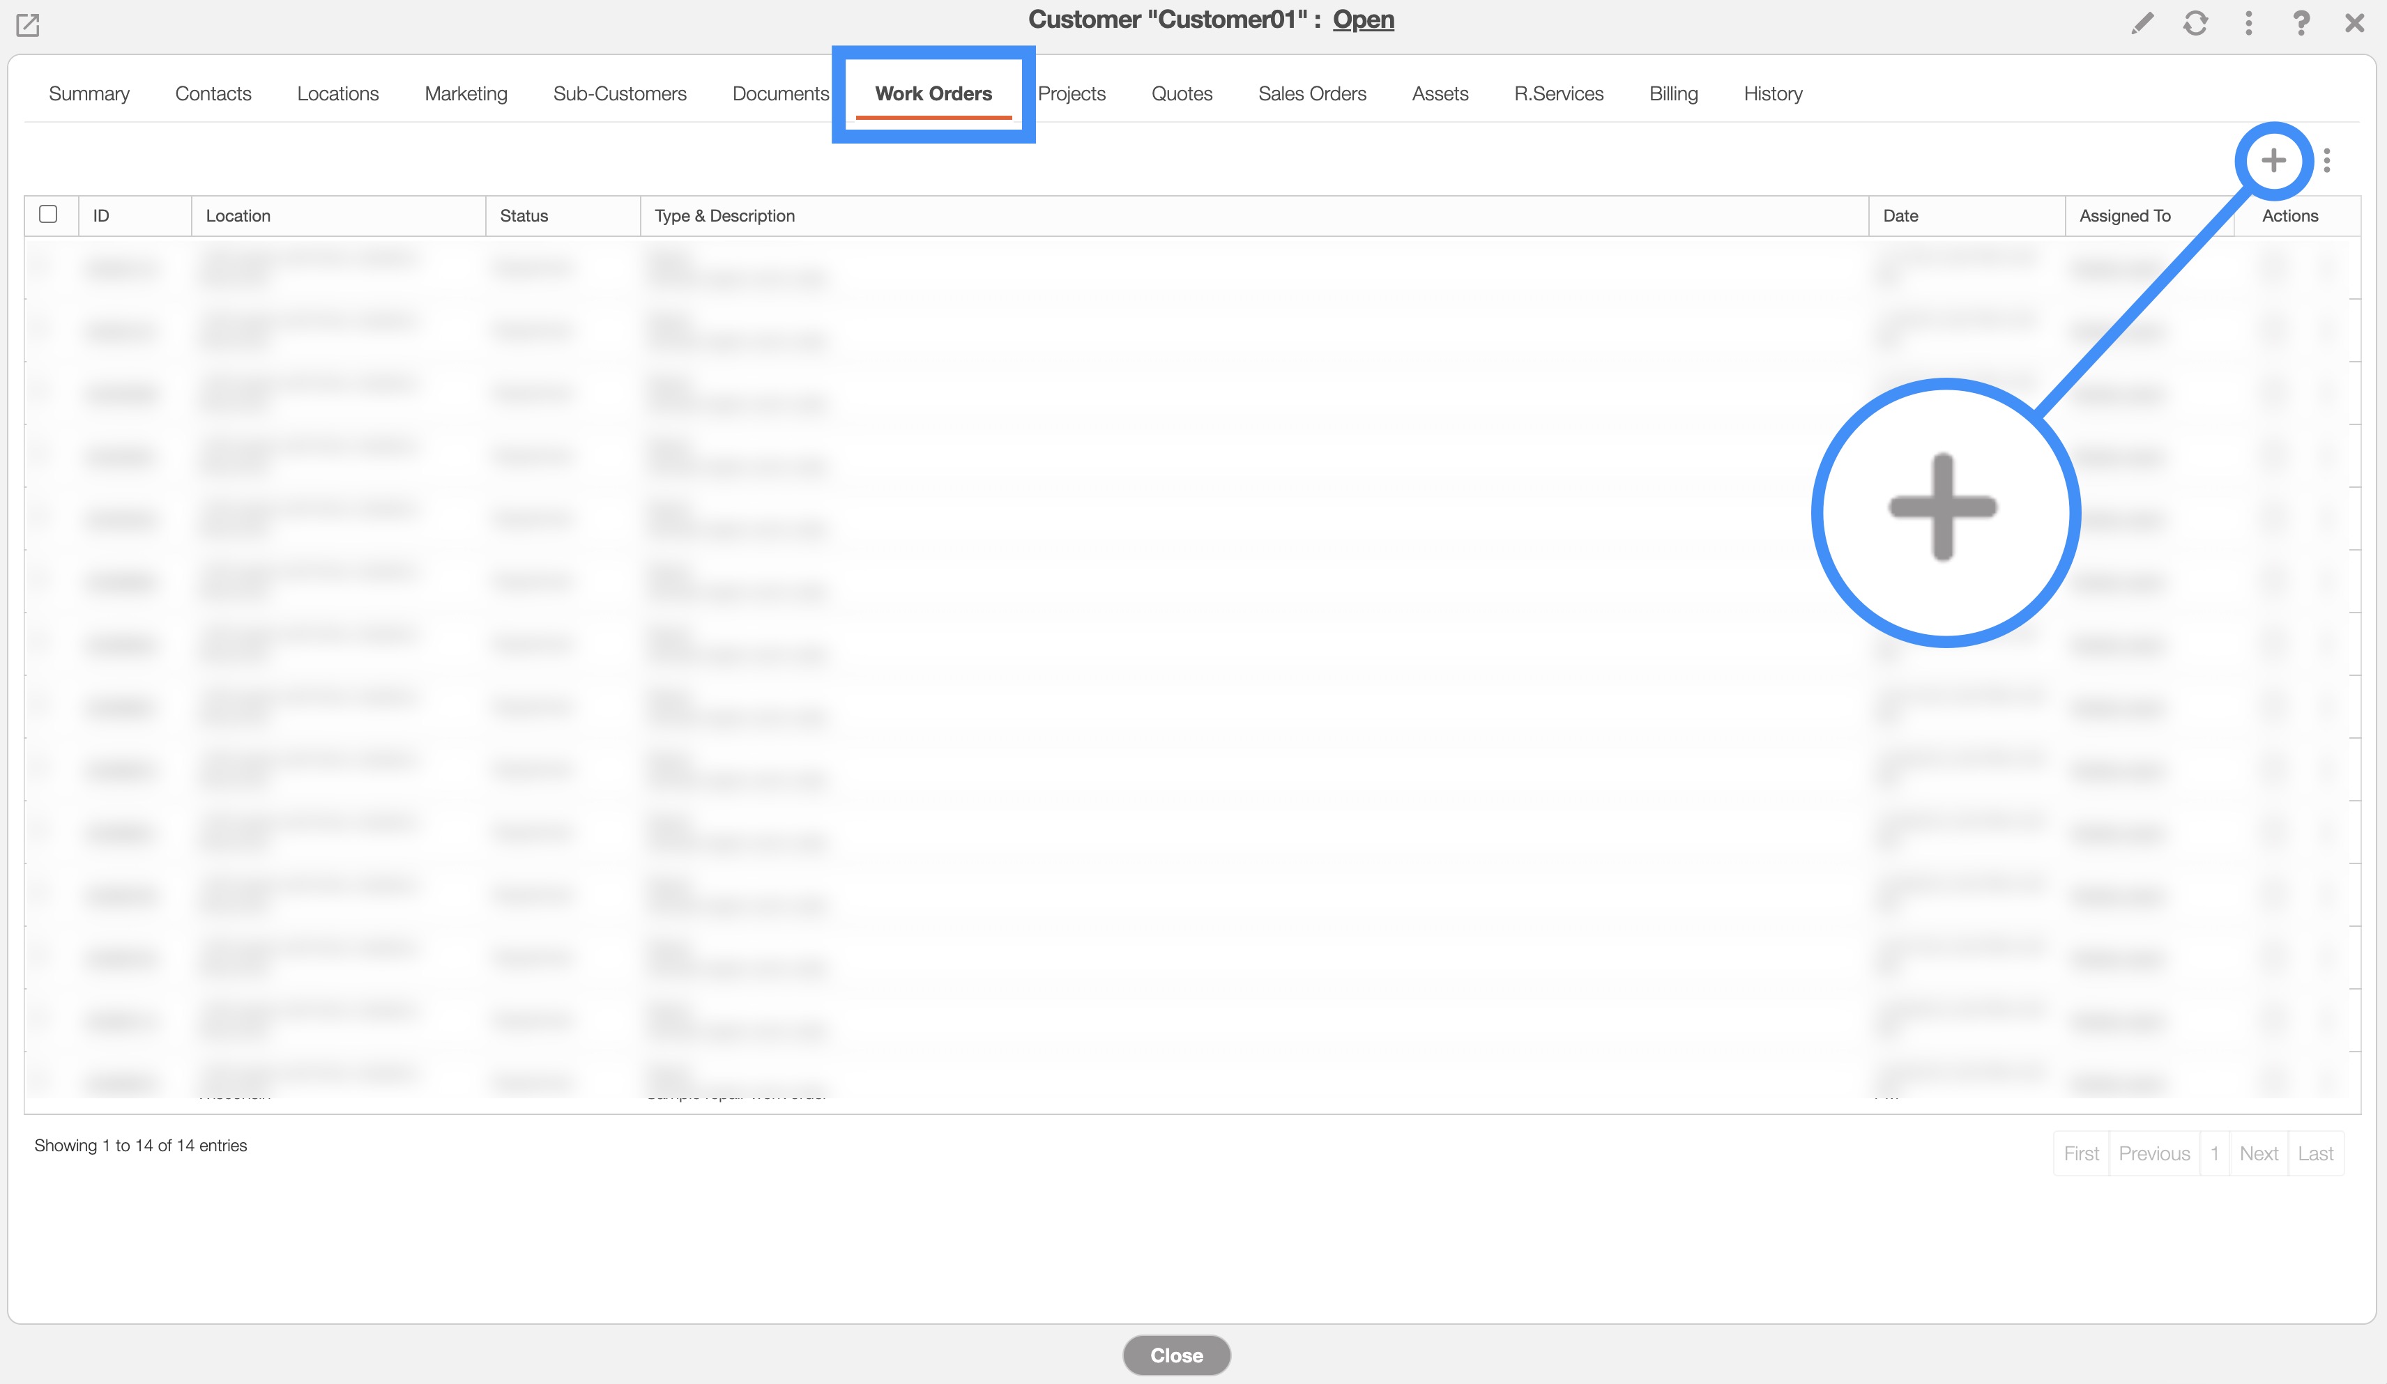Click the pencil edit icon
The height and width of the screenshot is (1384, 2387).
[x=2142, y=23]
